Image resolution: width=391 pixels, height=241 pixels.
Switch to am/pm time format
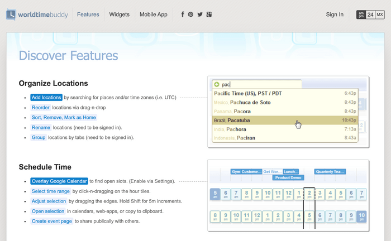361,15
